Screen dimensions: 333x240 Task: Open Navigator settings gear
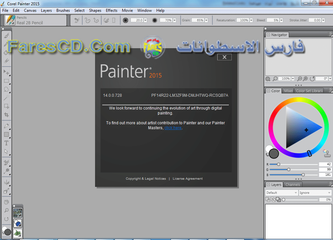[268, 79]
